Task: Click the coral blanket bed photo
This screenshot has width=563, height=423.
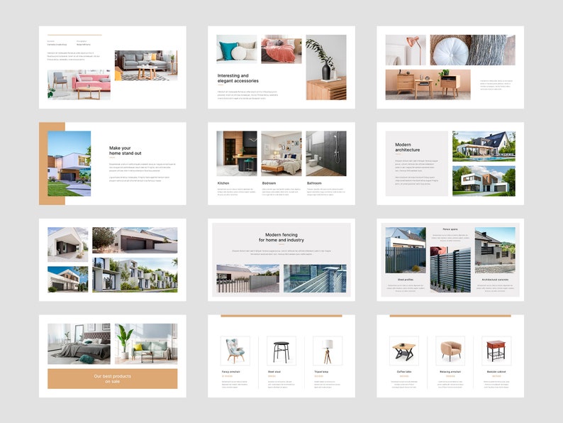Action: (x=281, y=49)
